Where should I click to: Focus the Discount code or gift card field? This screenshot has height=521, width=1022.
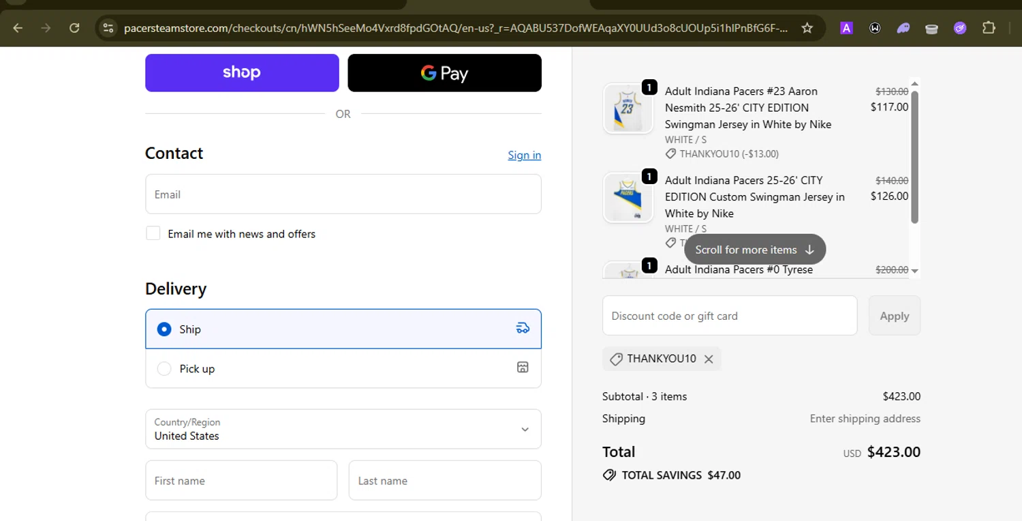pos(730,315)
